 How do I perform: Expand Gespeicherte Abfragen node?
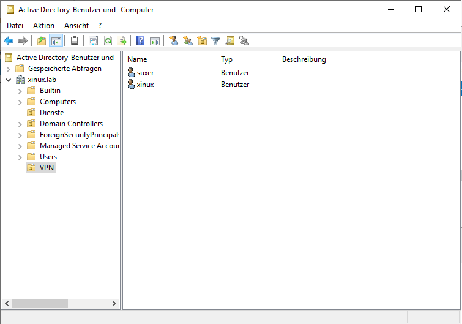tap(9, 69)
